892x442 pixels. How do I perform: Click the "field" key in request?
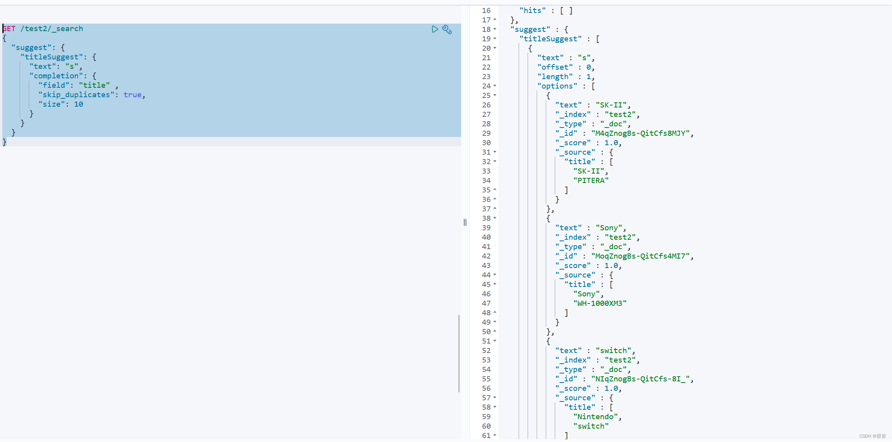coord(54,85)
